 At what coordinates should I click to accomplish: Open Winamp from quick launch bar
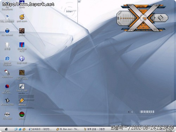tap(24, 129)
